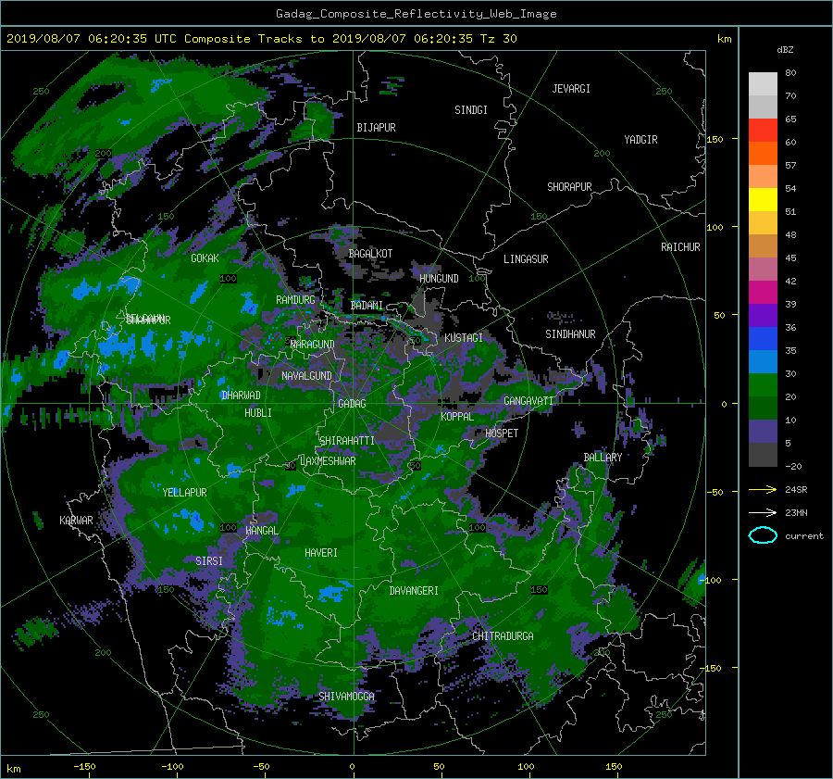The image size is (833, 779).
Task: Click the yellow 24SR arrow legend icon
Action: [763, 489]
